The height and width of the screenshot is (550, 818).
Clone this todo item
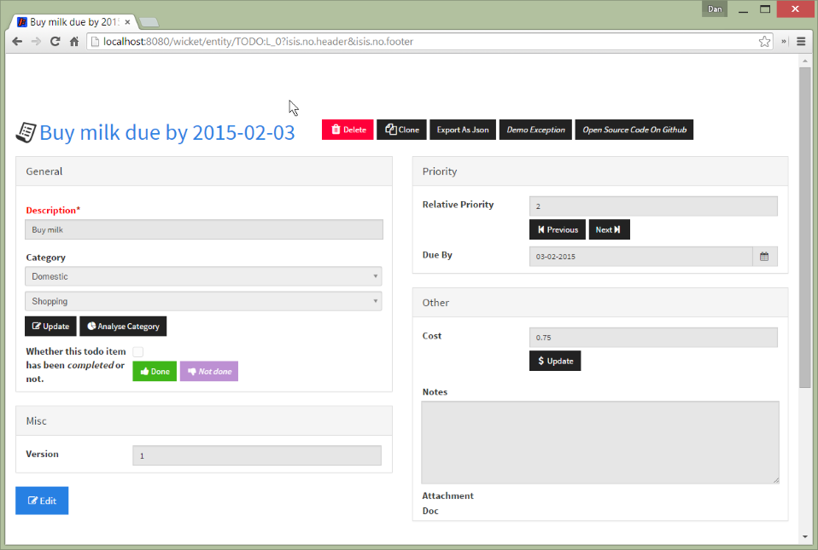coord(402,130)
